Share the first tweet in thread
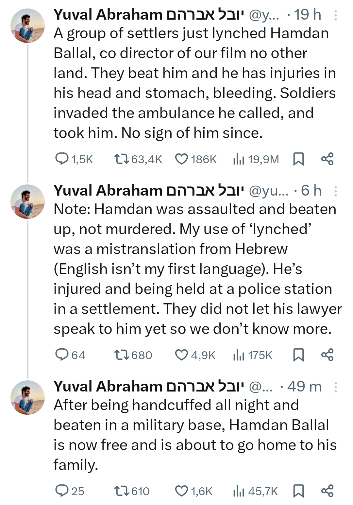 click(x=327, y=159)
